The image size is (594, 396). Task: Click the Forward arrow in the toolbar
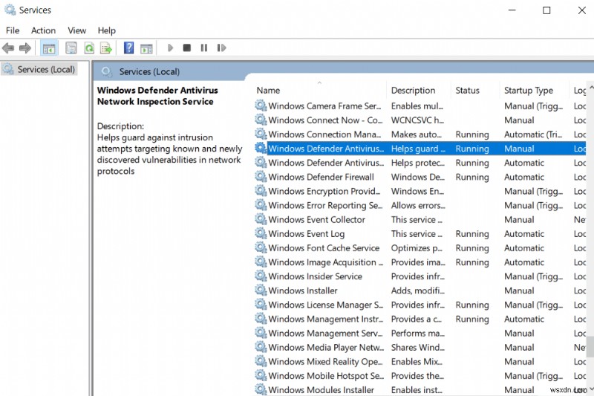25,48
